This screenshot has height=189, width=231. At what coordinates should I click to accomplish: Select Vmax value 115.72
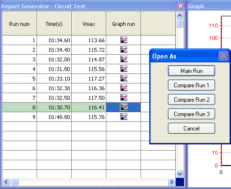tap(89, 50)
